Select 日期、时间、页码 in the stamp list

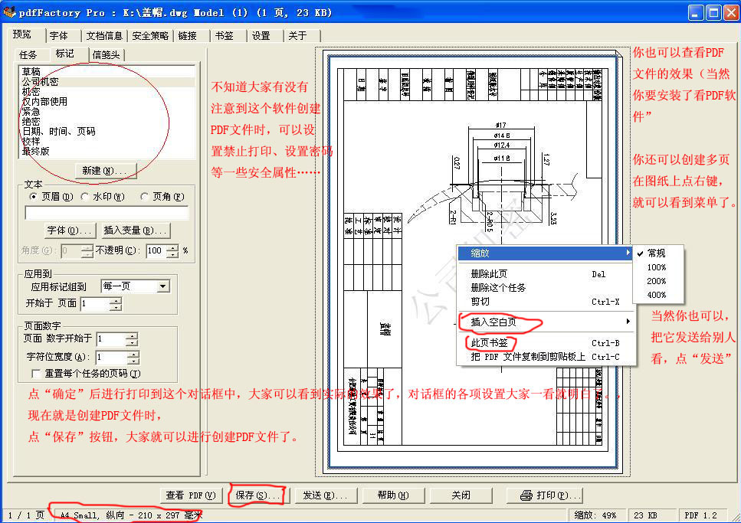pos(107,132)
